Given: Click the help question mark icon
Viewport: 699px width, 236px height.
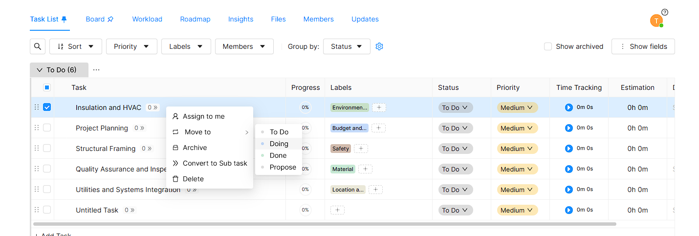Looking at the screenshot, I should (x=664, y=12).
